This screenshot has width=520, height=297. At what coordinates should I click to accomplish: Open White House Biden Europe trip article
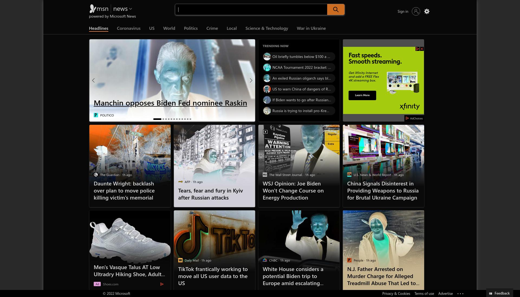293,276
